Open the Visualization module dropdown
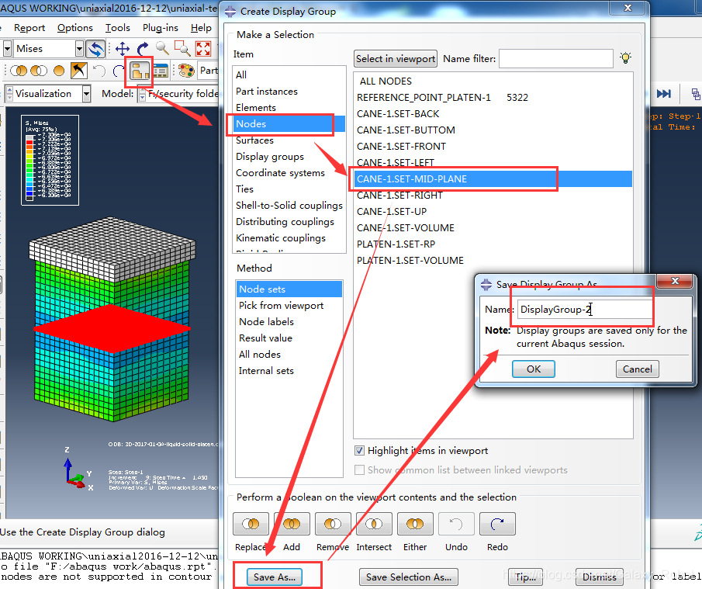Screen dimensions: 702x589 87,94
